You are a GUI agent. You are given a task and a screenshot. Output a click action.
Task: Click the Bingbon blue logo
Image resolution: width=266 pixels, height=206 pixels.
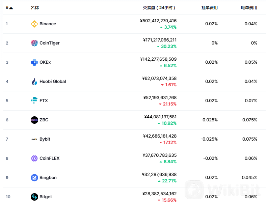click(x=34, y=178)
